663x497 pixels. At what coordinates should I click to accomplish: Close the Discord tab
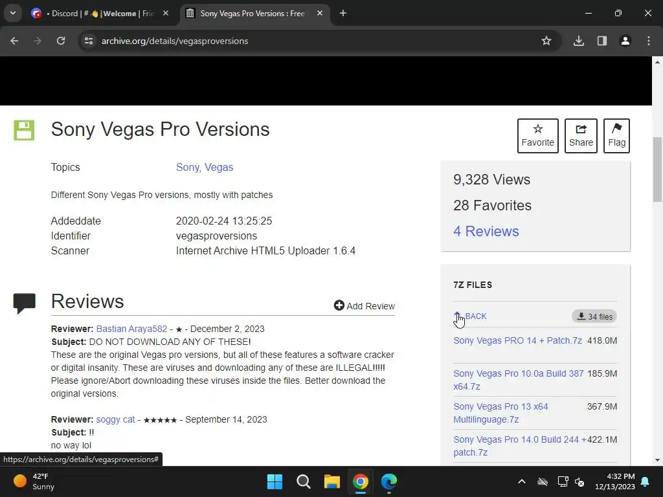click(x=166, y=13)
